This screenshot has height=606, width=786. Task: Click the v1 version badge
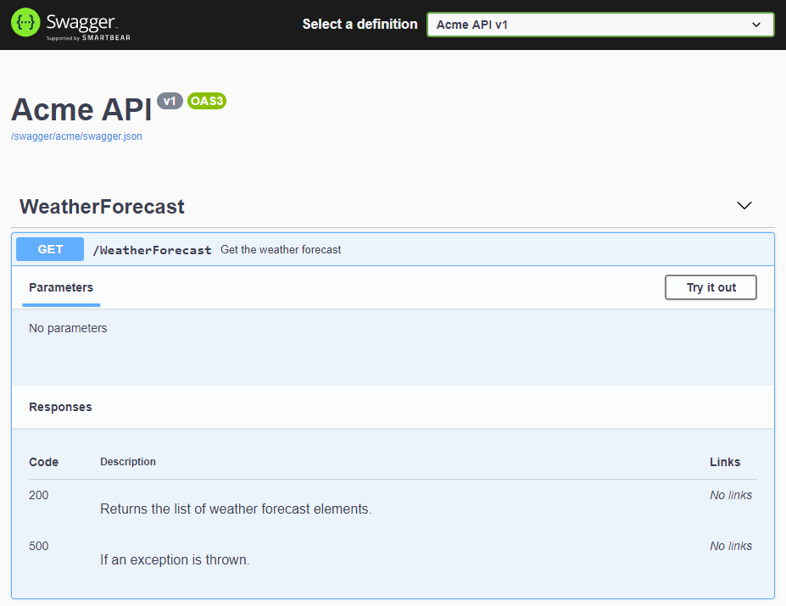[x=170, y=101]
